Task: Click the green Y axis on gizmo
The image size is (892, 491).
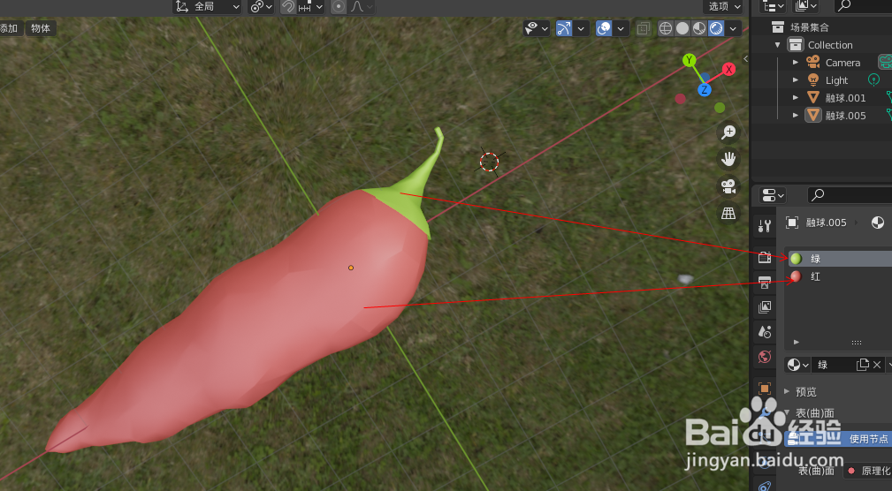Action: click(690, 60)
